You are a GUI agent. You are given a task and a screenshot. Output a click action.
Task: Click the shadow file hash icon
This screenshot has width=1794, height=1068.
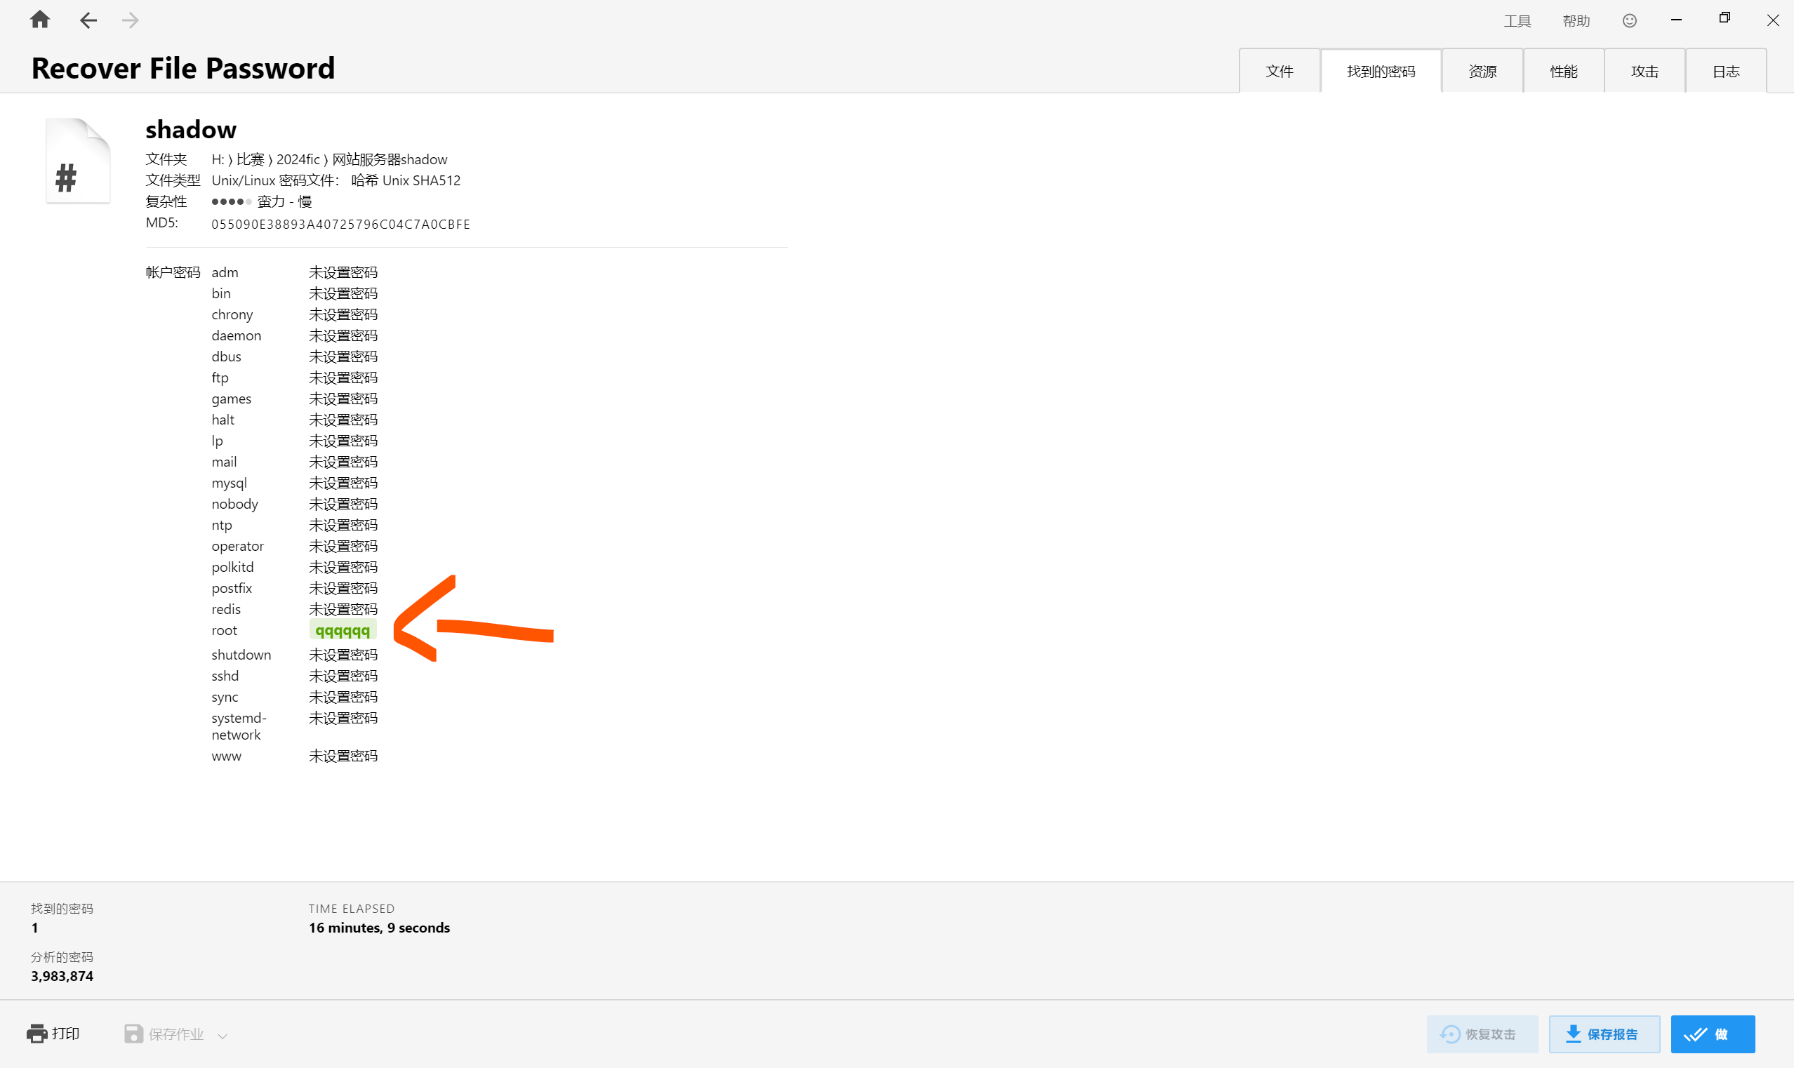(x=78, y=161)
